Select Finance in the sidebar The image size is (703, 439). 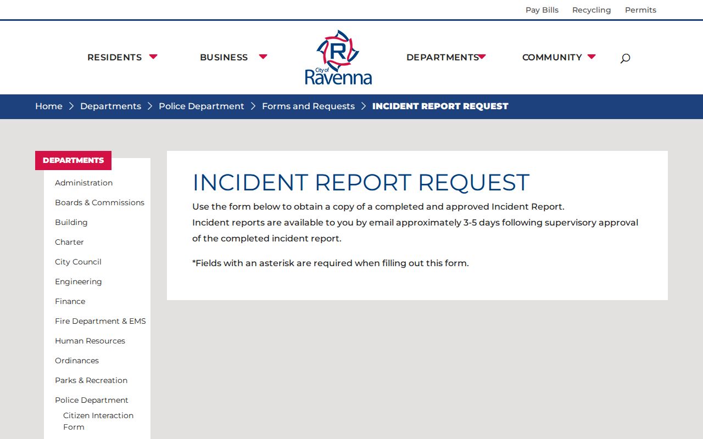[x=70, y=301]
